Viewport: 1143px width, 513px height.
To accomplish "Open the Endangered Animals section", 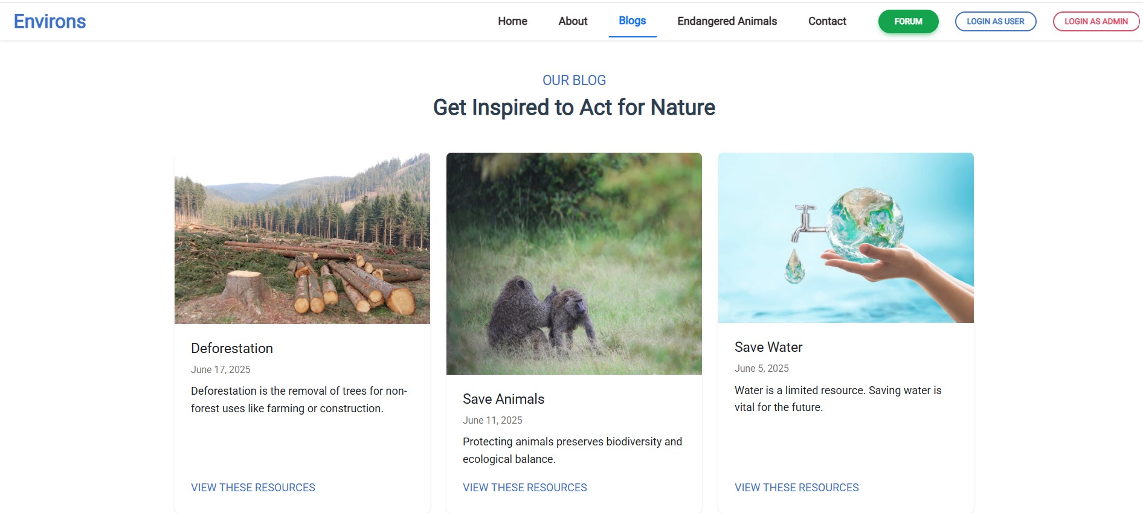I will click(727, 21).
